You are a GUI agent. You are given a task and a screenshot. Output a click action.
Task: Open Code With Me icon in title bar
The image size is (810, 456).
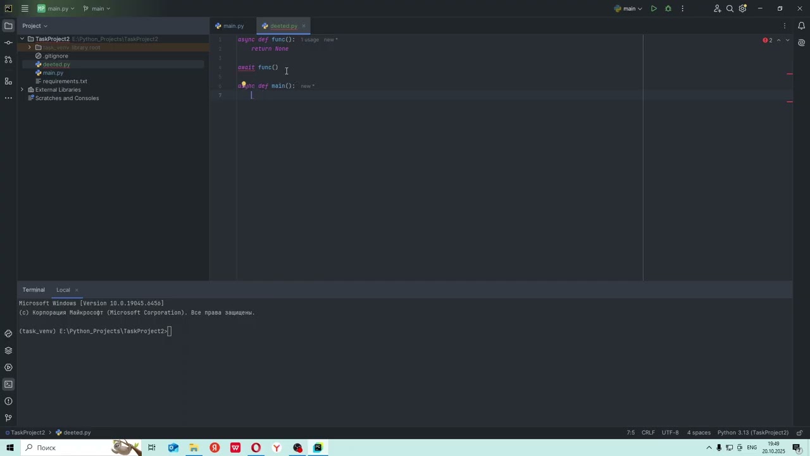[717, 9]
